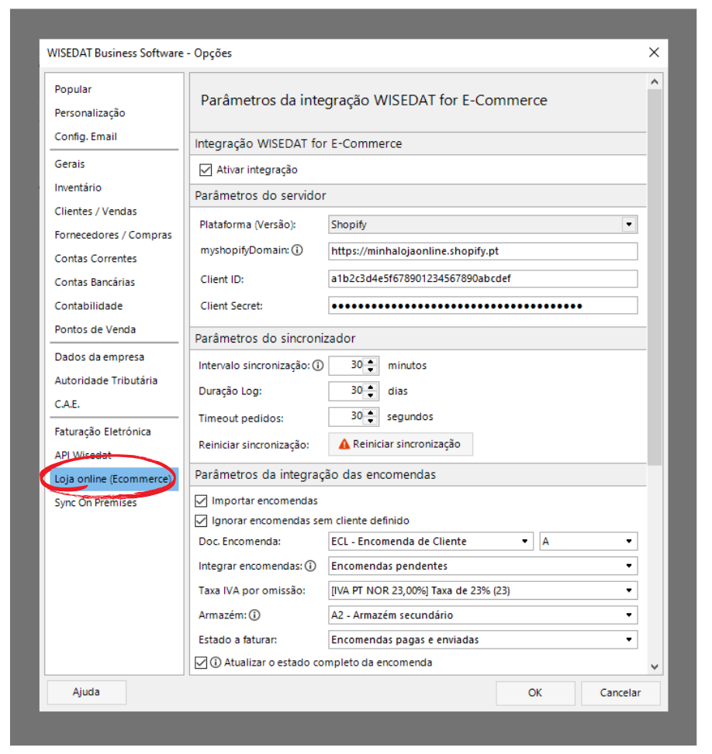The image size is (712, 754).
Task: Click info icon before Atualizar o estado completo
Action: click(216, 663)
